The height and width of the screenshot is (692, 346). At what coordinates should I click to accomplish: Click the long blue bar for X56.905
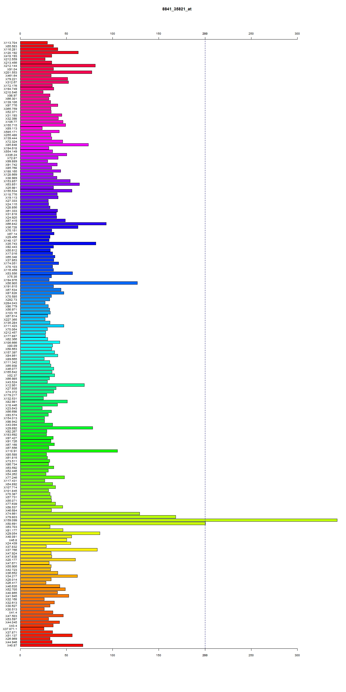(x=79, y=283)
